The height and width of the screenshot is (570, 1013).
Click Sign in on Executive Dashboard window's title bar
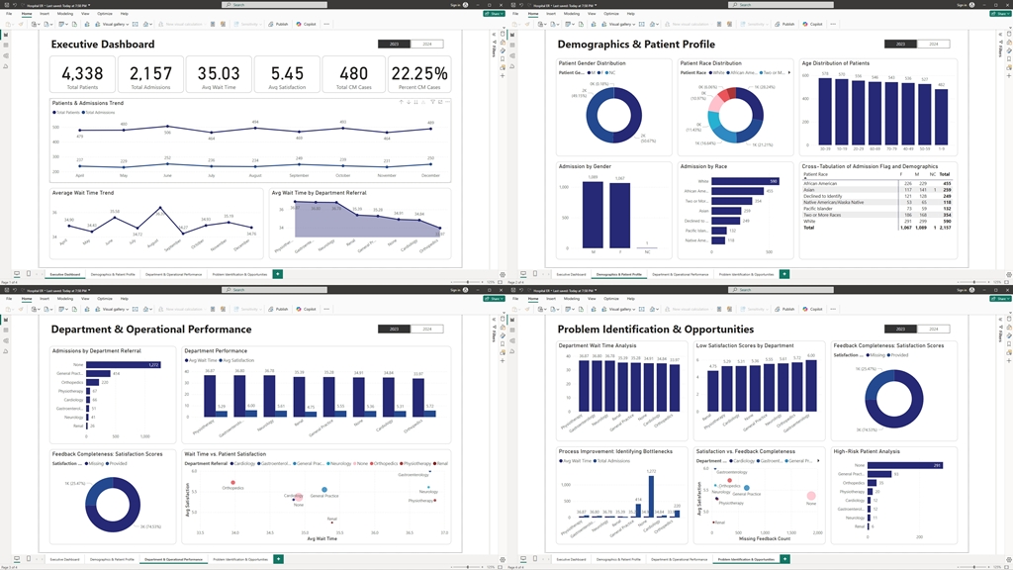coord(454,4)
